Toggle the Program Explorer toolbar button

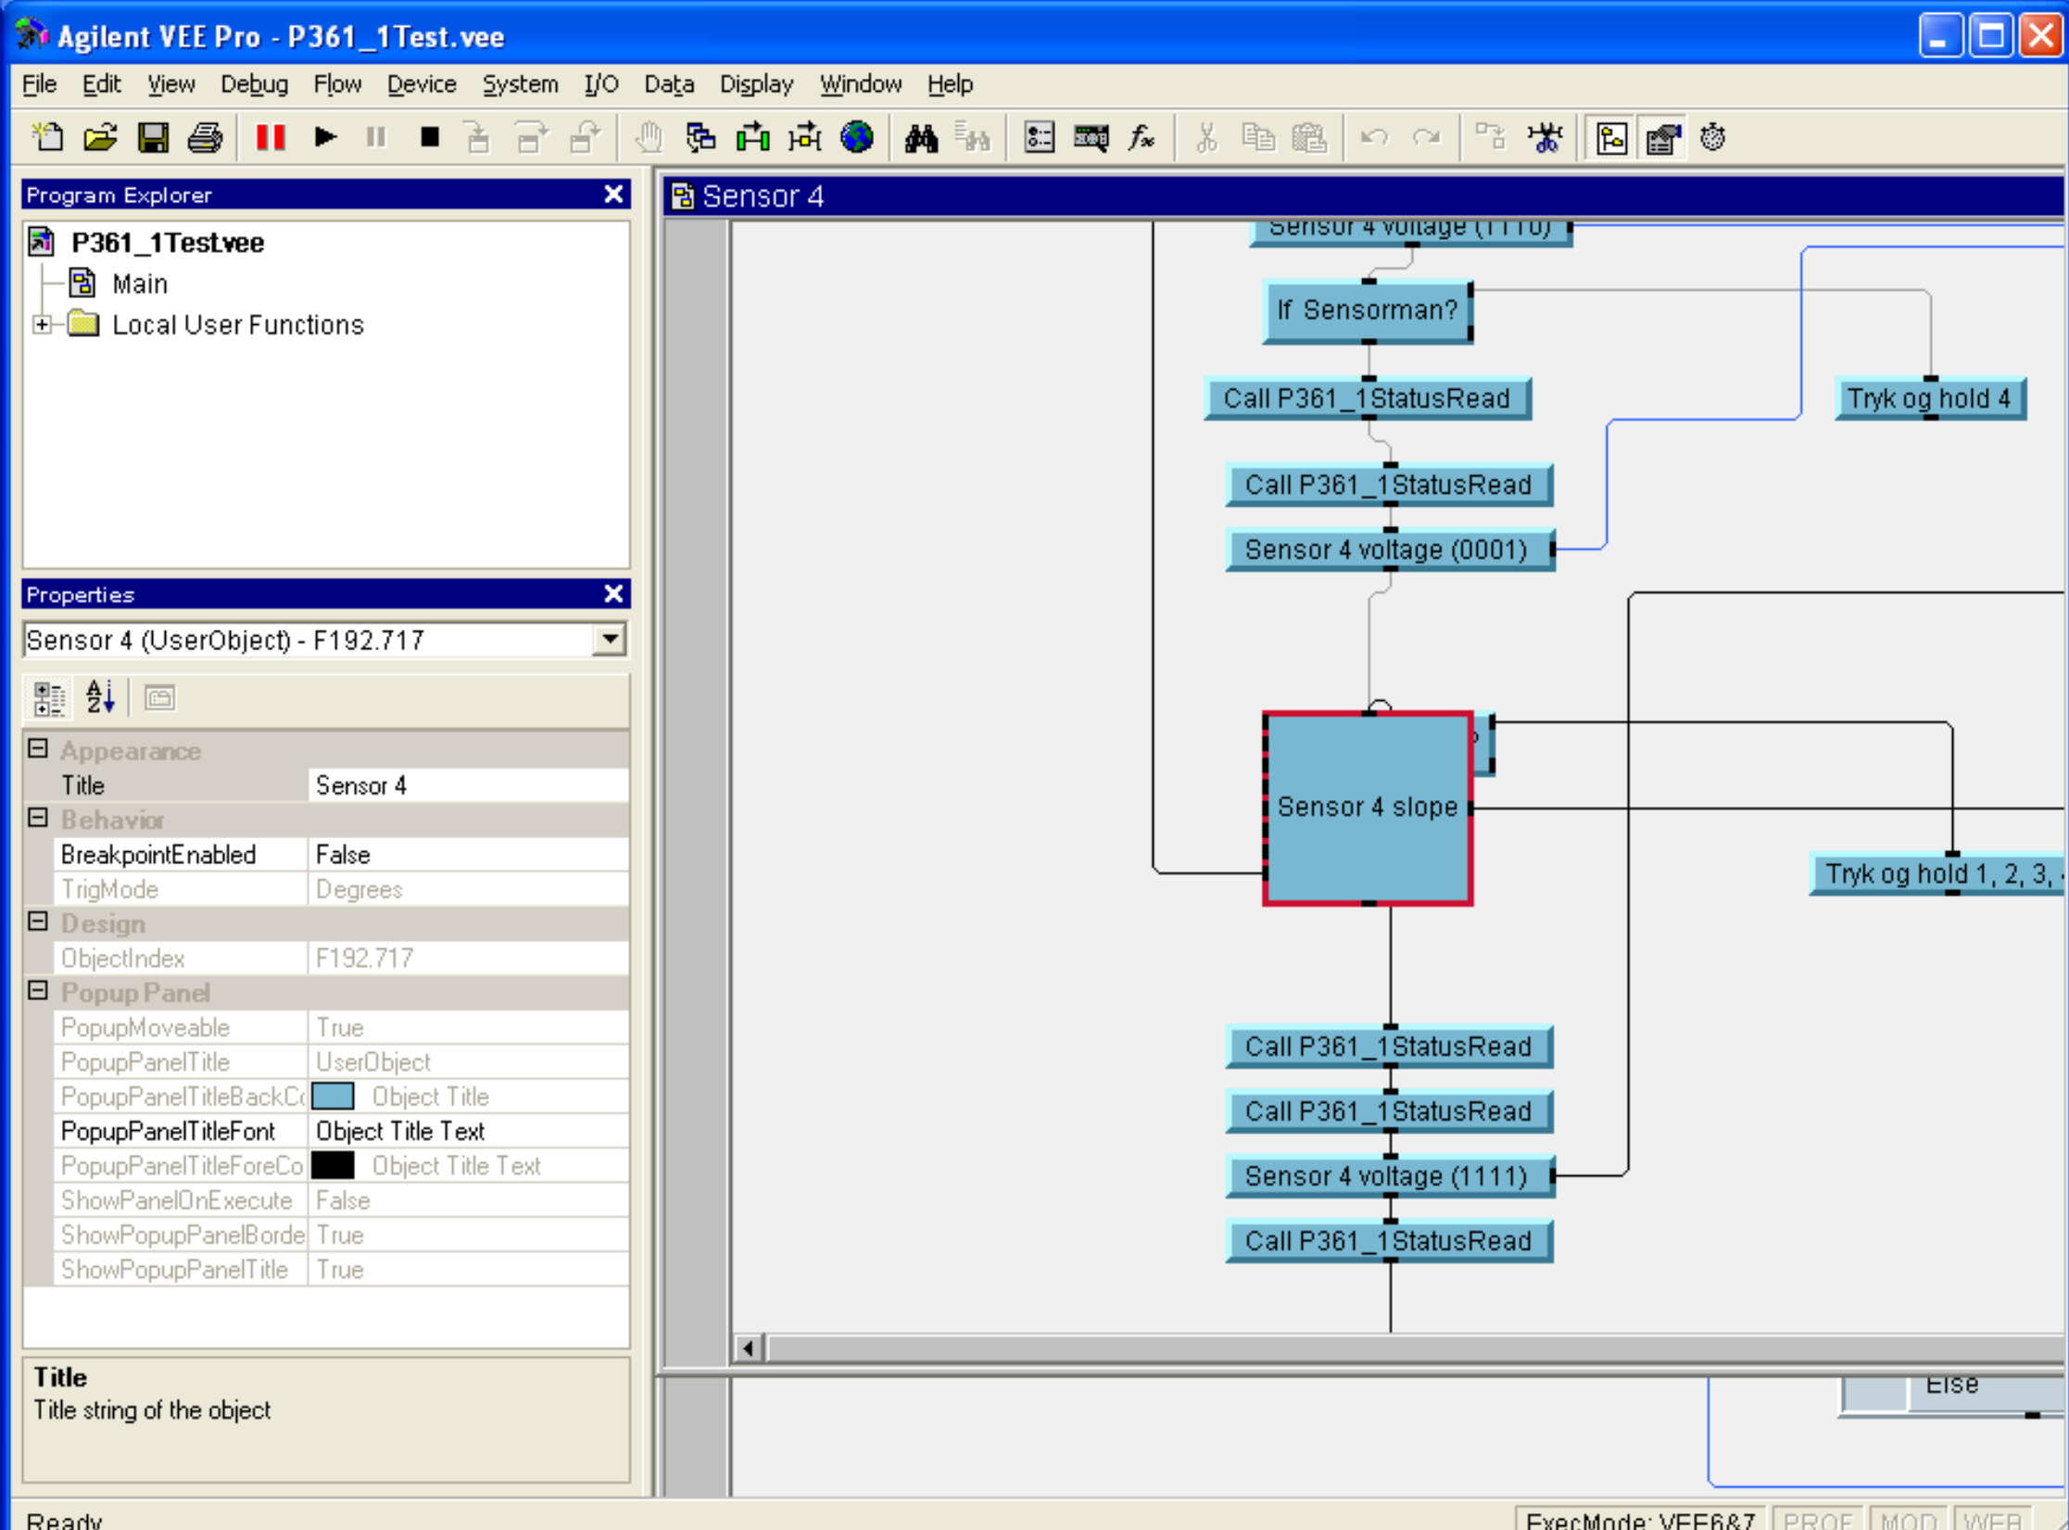pos(1611,139)
